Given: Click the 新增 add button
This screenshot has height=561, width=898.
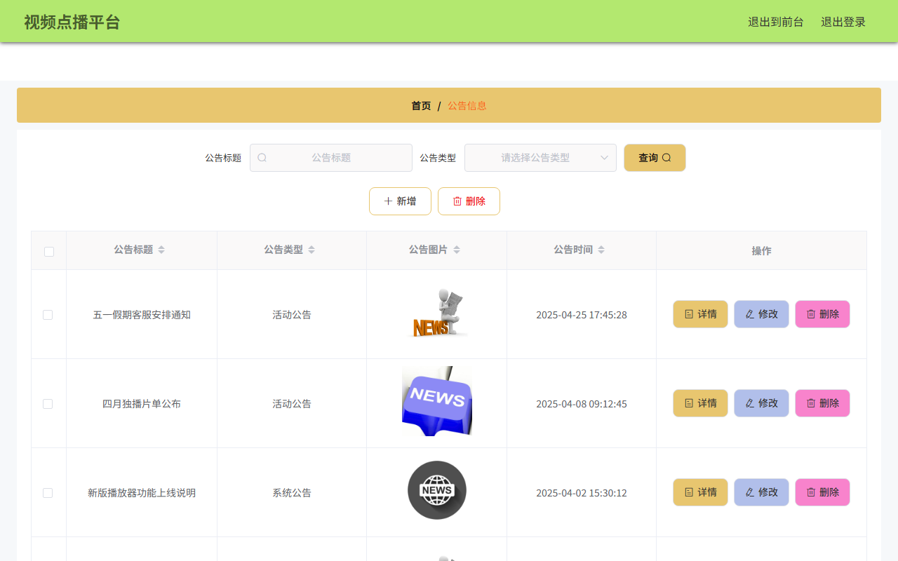Looking at the screenshot, I should coord(400,201).
